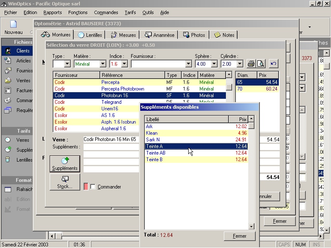Click the blue undo arrow icon
This screenshot has width=331, height=248.
coord(273,64)
